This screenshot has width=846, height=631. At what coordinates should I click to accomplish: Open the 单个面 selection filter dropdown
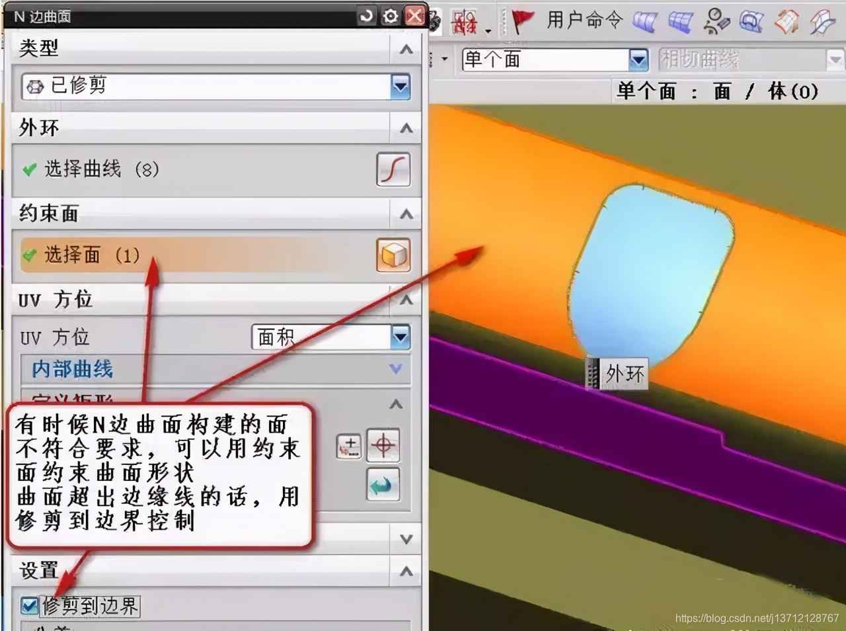point(638,60)
